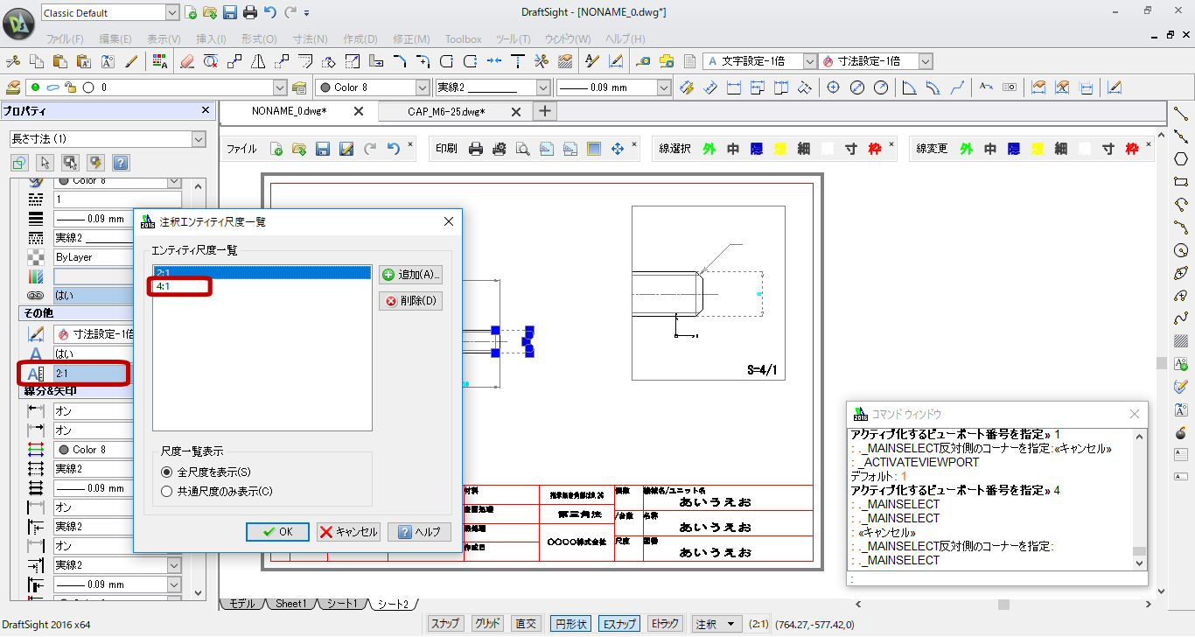This screenshot has width=1195, height=637.
Task: Click the ヘルプ button in the dialog
Action: (420, 532)
